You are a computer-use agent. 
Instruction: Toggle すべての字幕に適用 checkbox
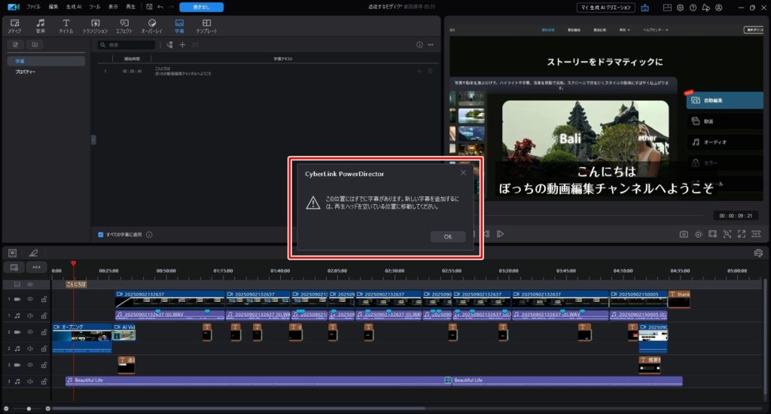101,235
